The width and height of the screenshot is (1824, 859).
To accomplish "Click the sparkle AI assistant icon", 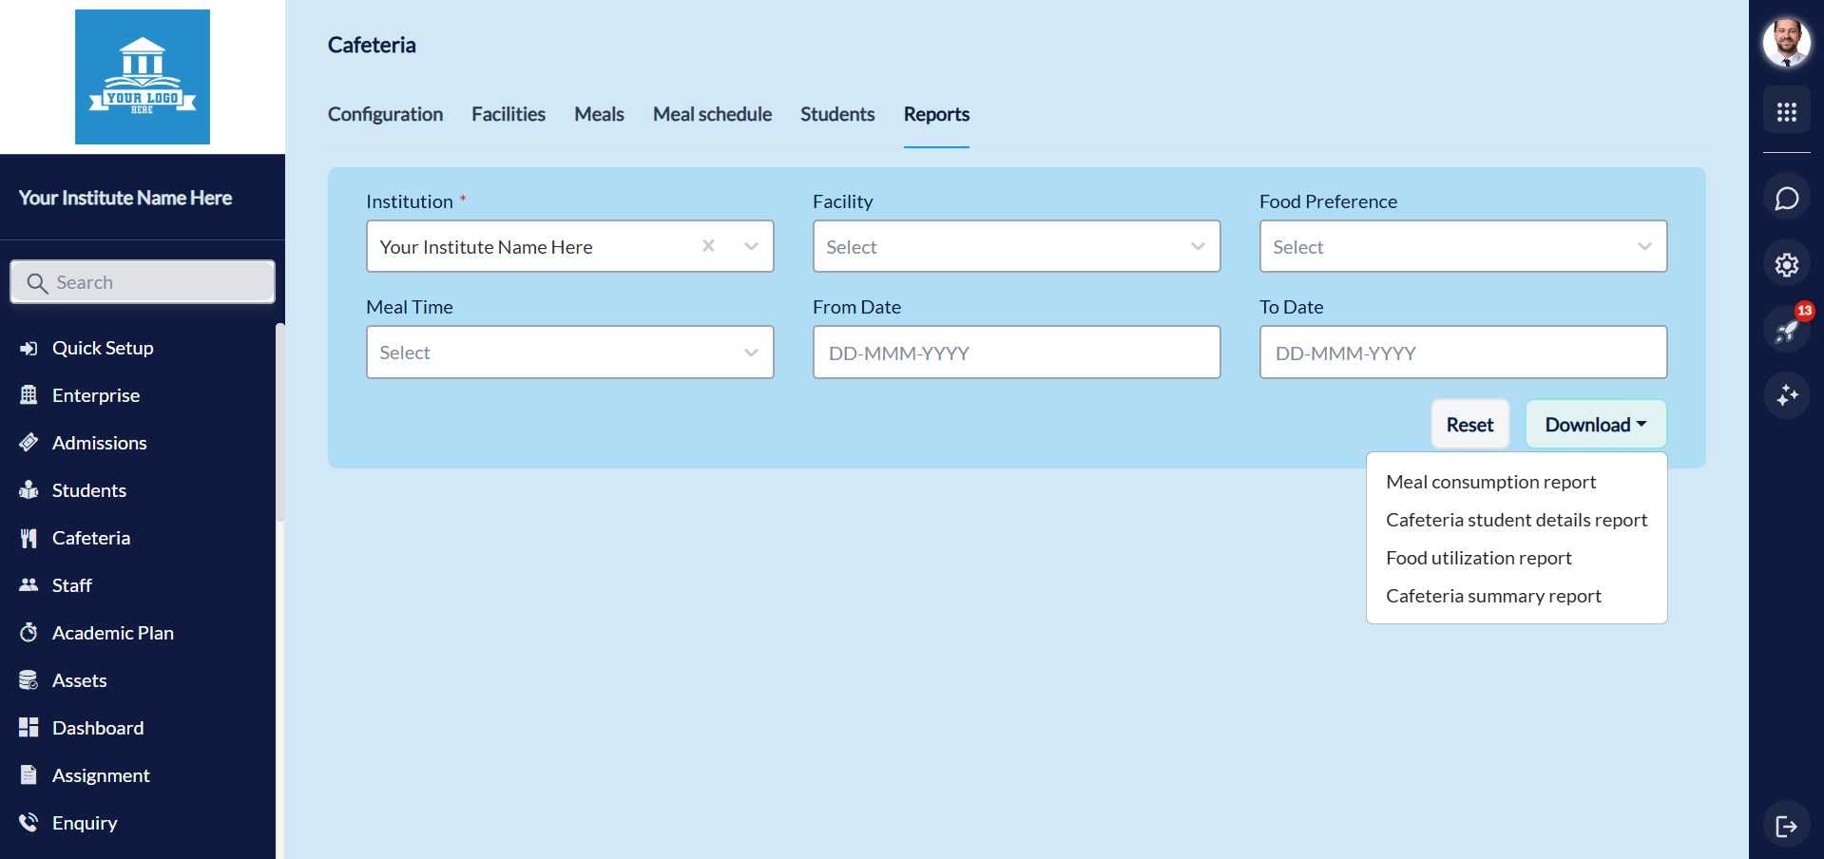I will tap(1786, 395).
